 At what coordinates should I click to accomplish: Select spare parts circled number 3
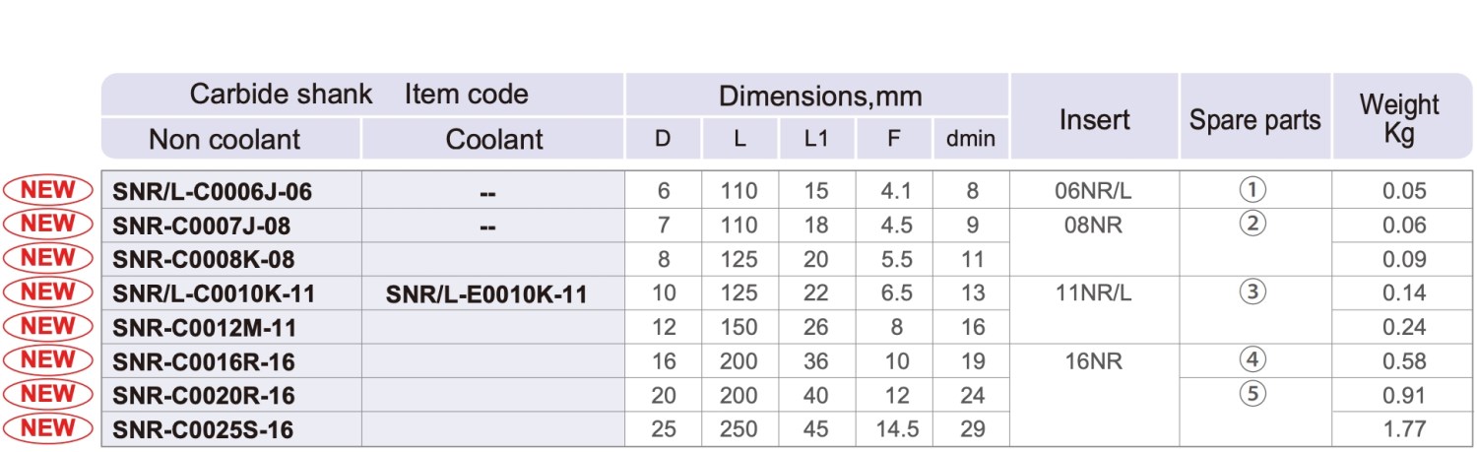[x=1252, y=292]
